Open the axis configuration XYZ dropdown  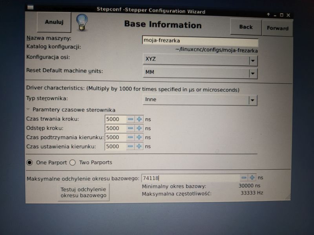click(253, 61)
